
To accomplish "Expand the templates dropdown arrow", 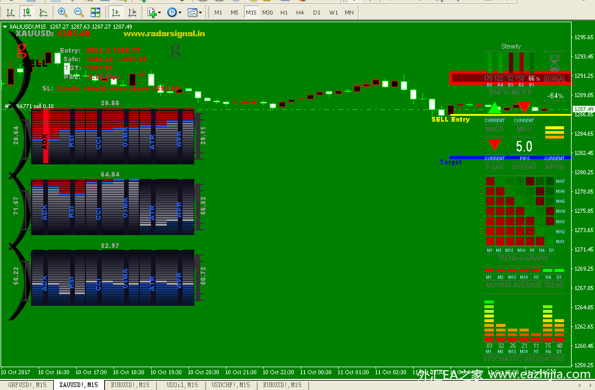I will (x=200, y=12).
